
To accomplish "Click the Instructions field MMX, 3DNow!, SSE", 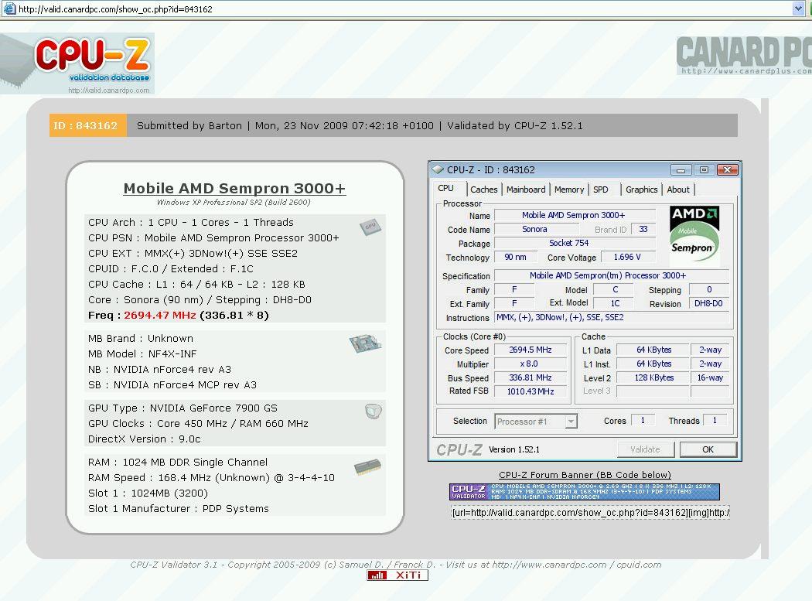I will [612, 318].
